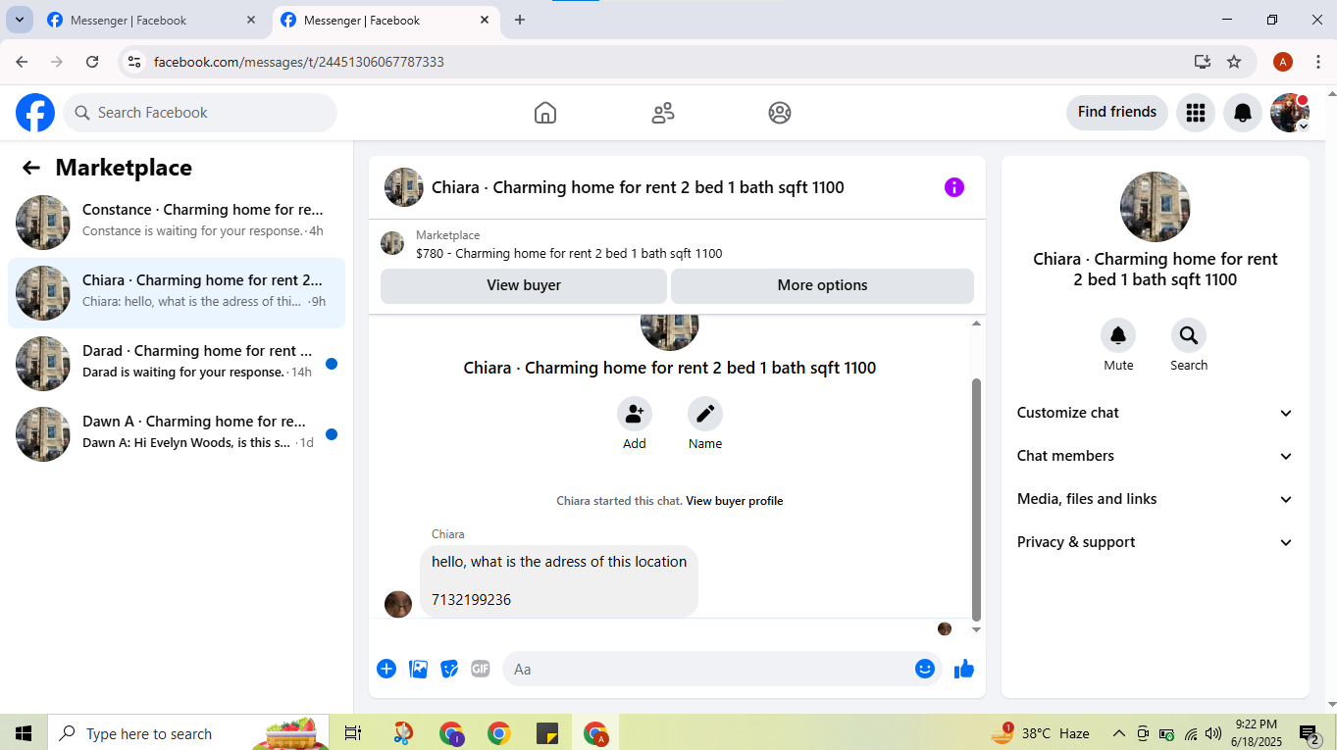This screenshot has height=750, width=1337.
Task: Open Darad's Marketplace conversation
Action: pos(177,364)
